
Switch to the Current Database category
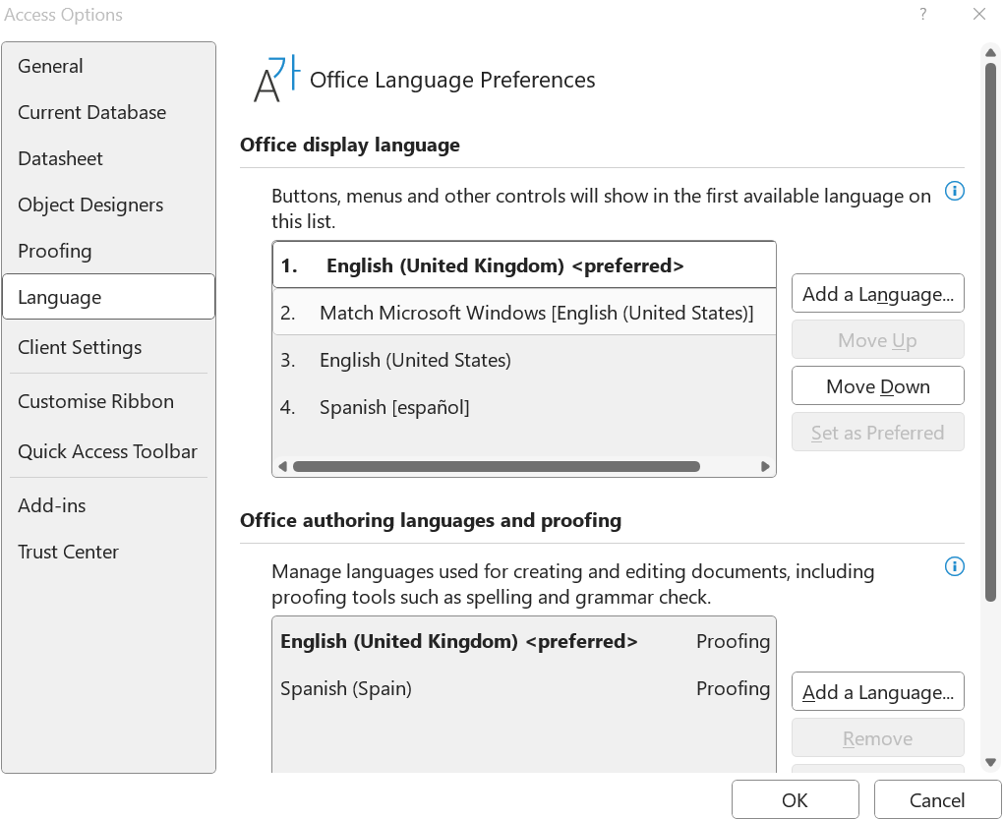pos(91,112)
